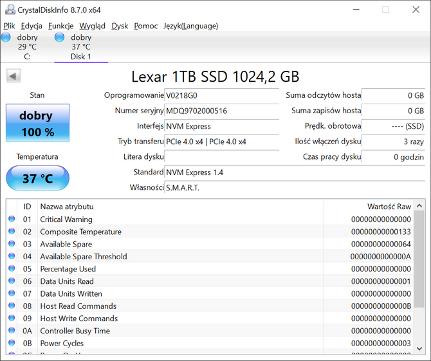Click the power-on count field 3 razy

click(x=393, y=142)
